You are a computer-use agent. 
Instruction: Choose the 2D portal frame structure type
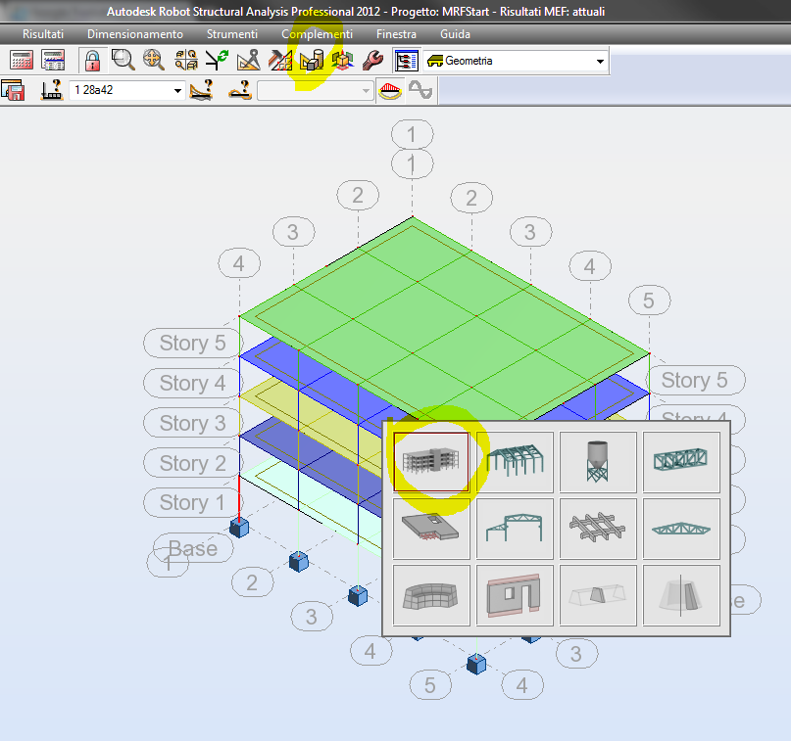pos(515,529)
